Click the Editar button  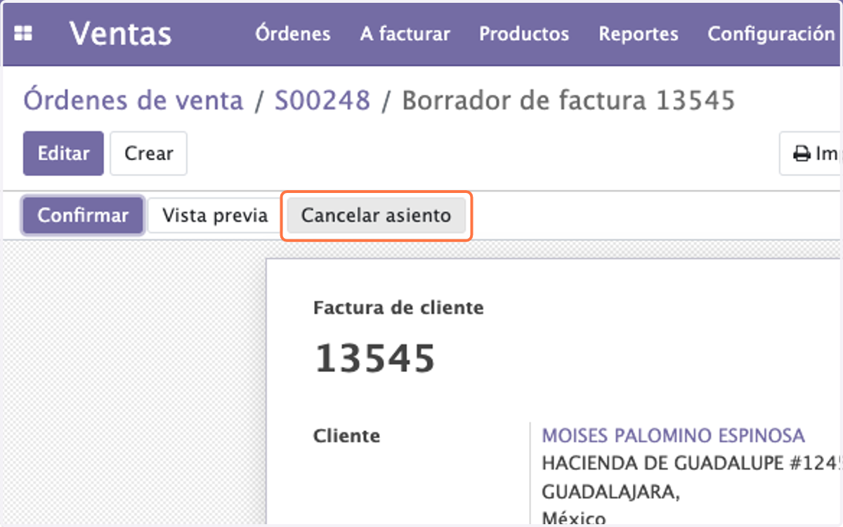click(63, 153)
